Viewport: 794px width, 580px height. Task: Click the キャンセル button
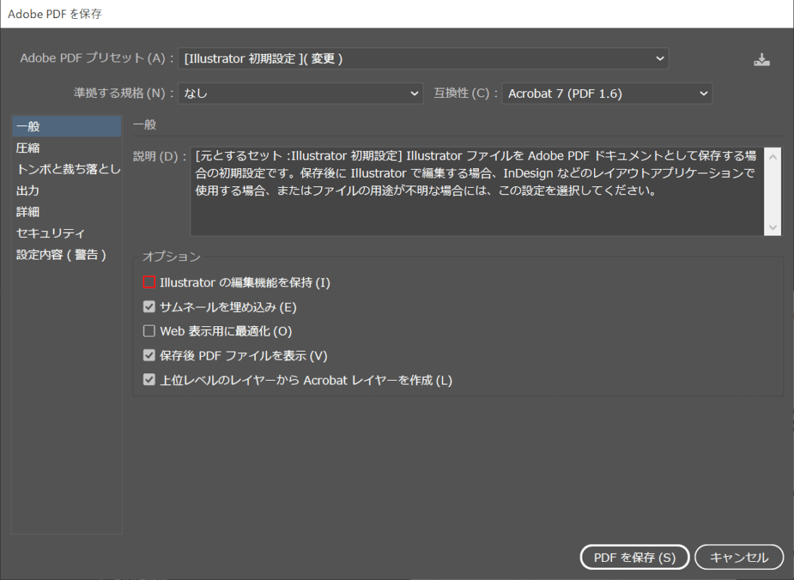coord(740,558)
